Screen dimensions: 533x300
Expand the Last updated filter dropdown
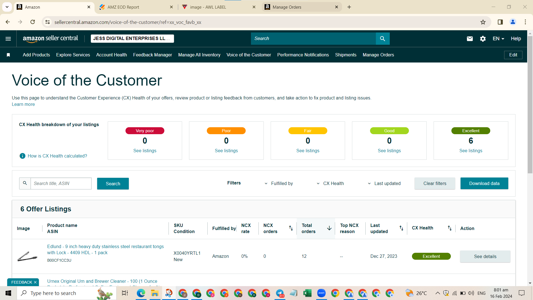(x=384, y=183)
